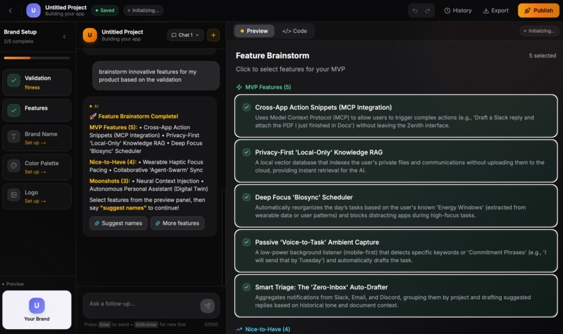Click Set up link under Color Palette

click(x=35, y=172)
